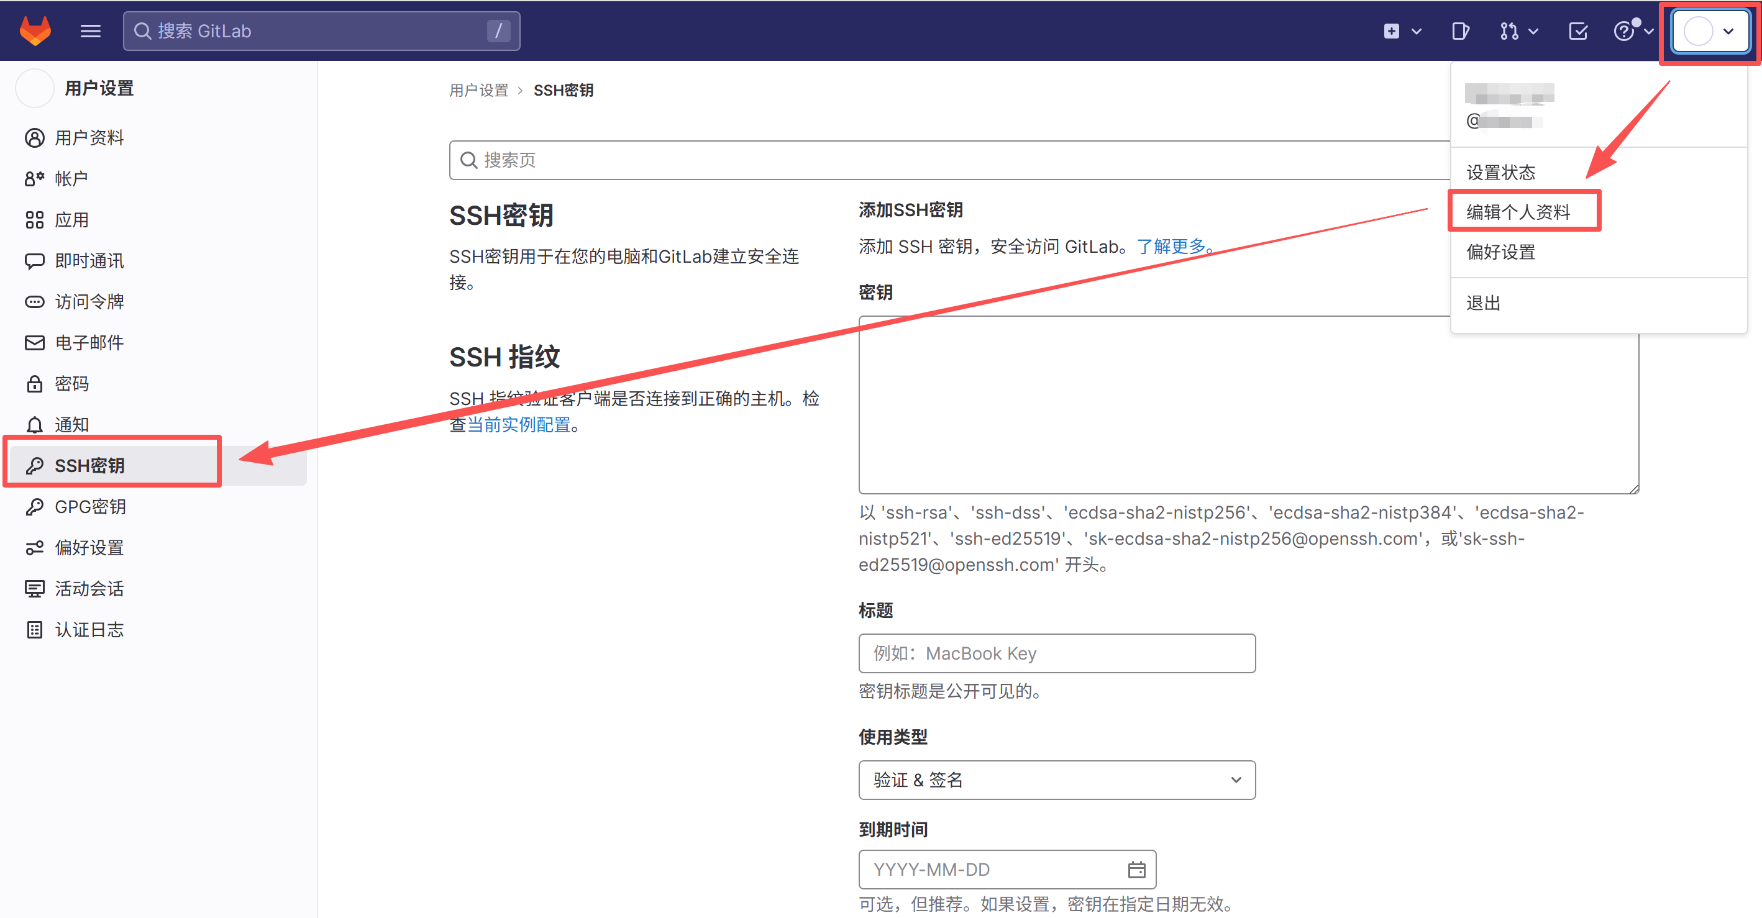Image resolution: width=1762 pixels, height=918 pixels.
Task: Click the SSH密钥 breadcrumb
Action: pyautogui.click(x=564, y=90)
